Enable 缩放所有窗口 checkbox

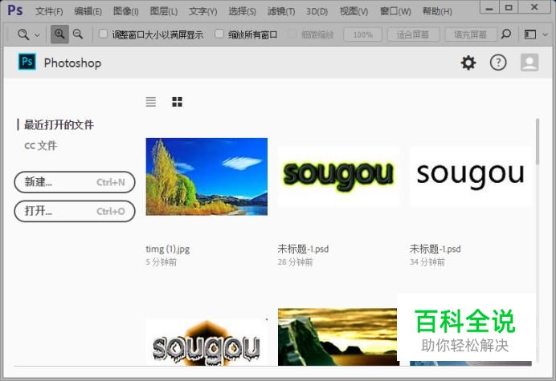219,34
